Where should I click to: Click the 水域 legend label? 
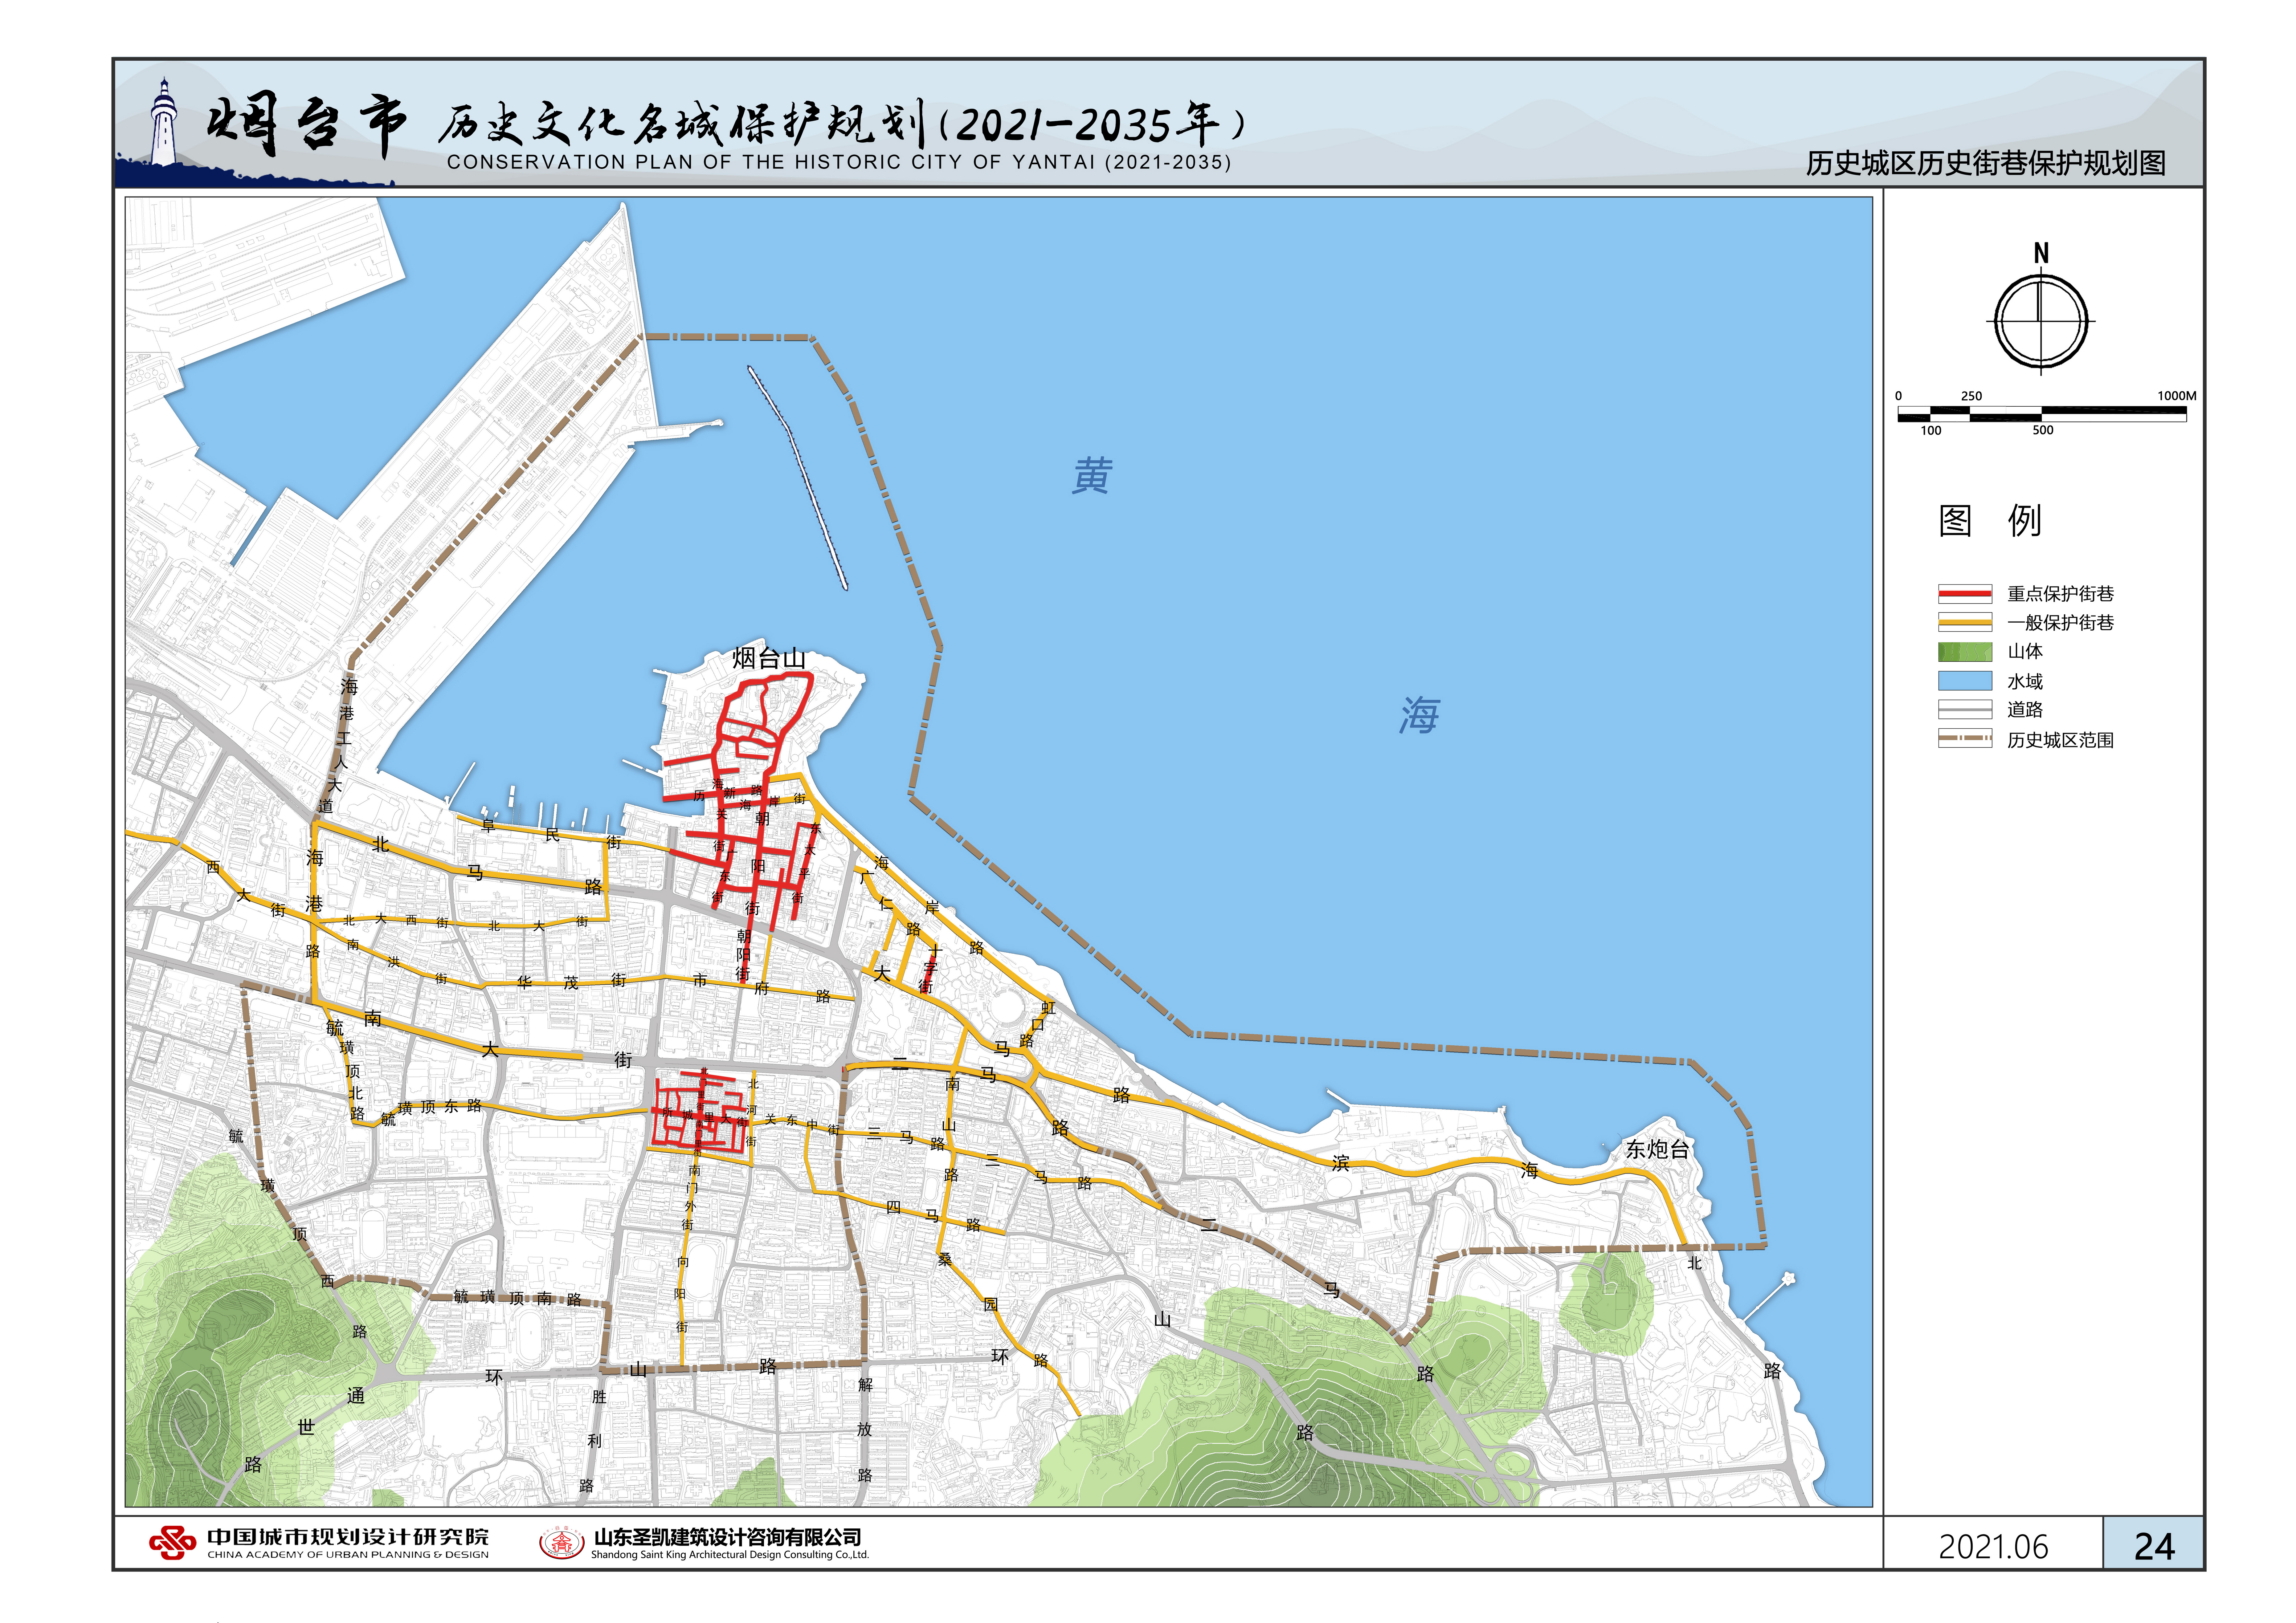click(2025, 681)
